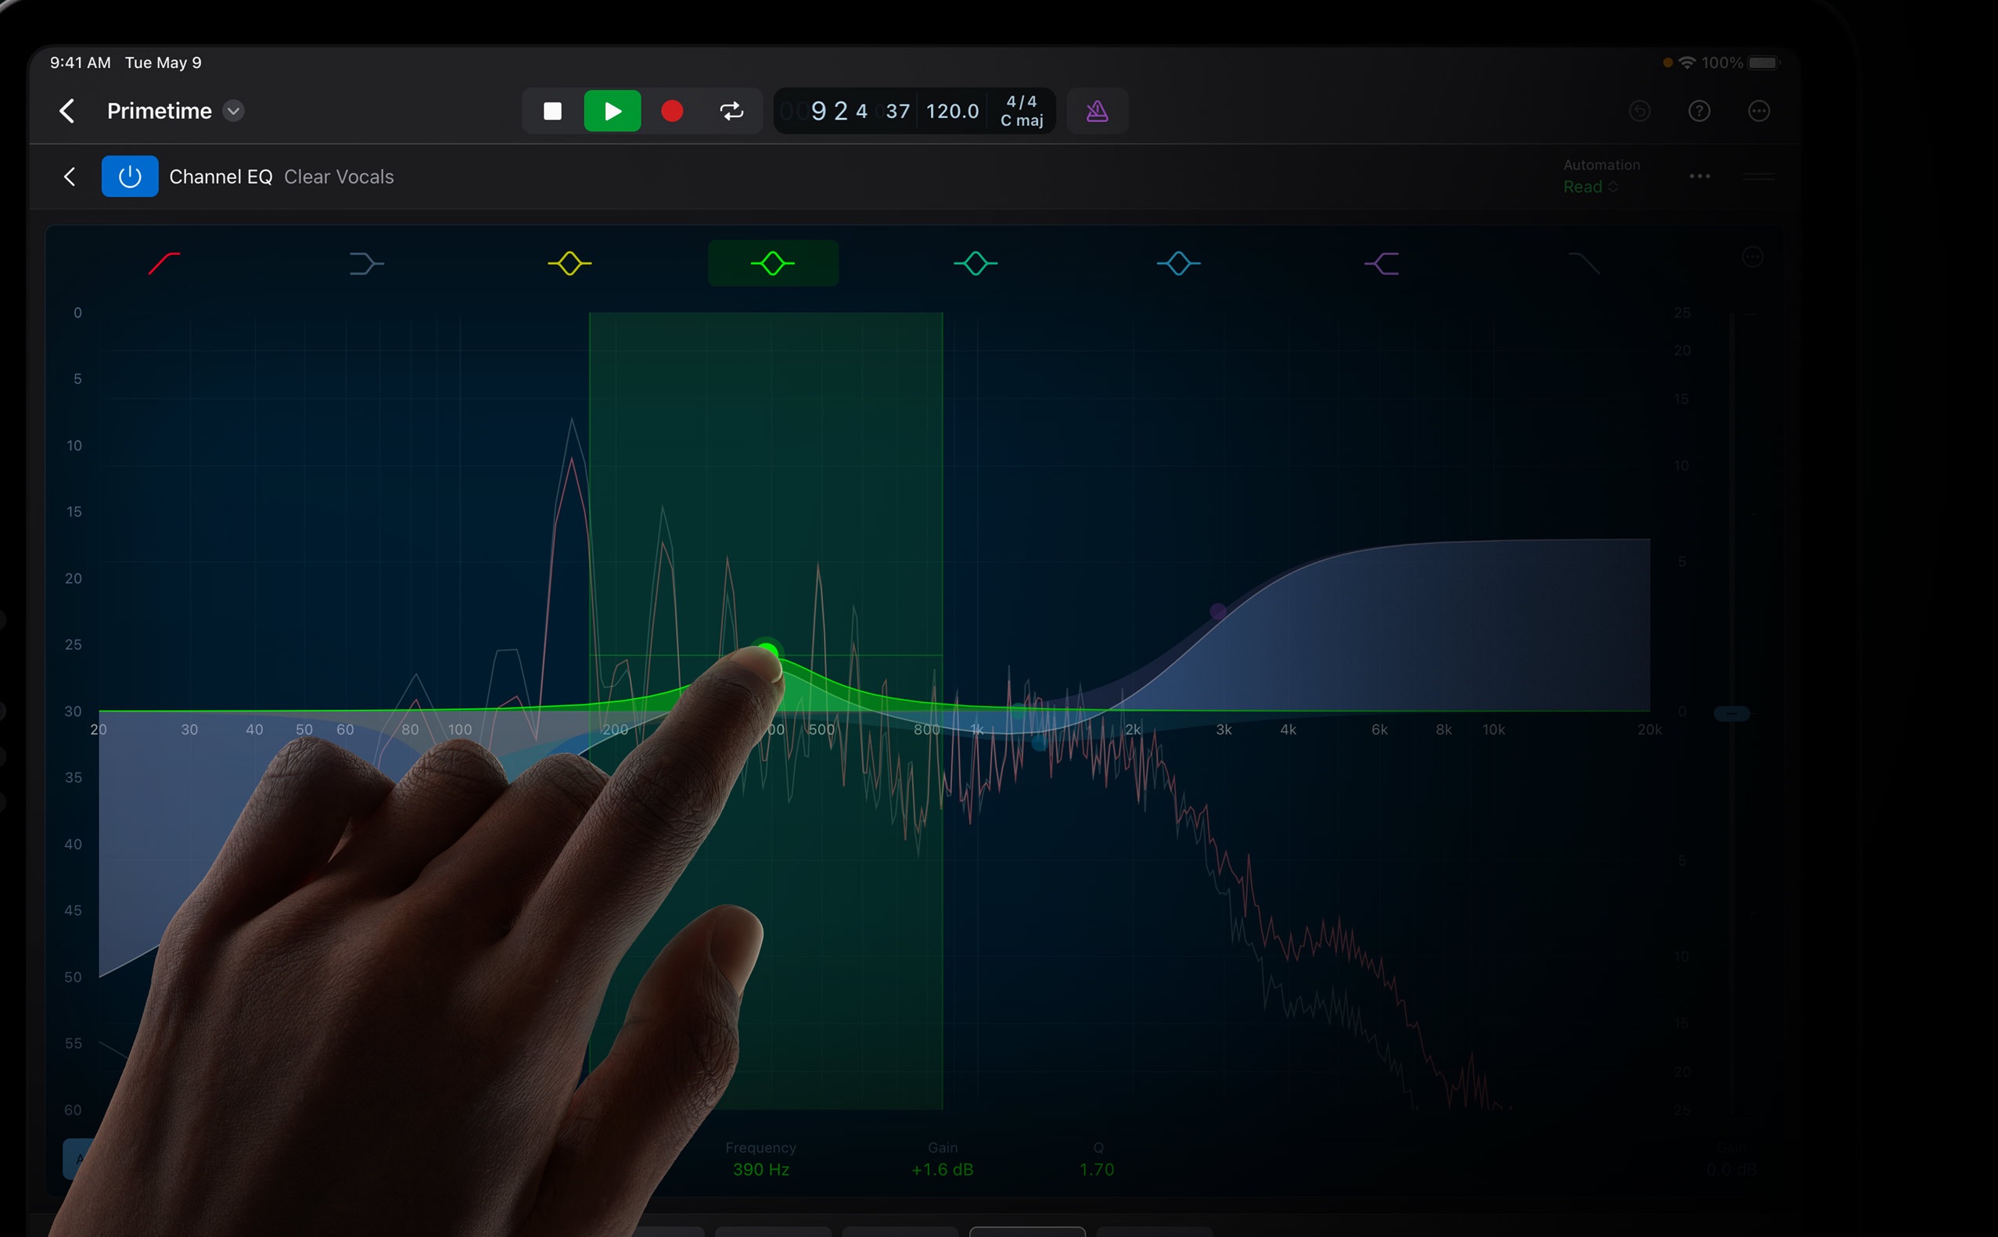This screenshot has height=1237, width=1998.
Task: Click the Tue May 9 date
Action: click(163, 63)
